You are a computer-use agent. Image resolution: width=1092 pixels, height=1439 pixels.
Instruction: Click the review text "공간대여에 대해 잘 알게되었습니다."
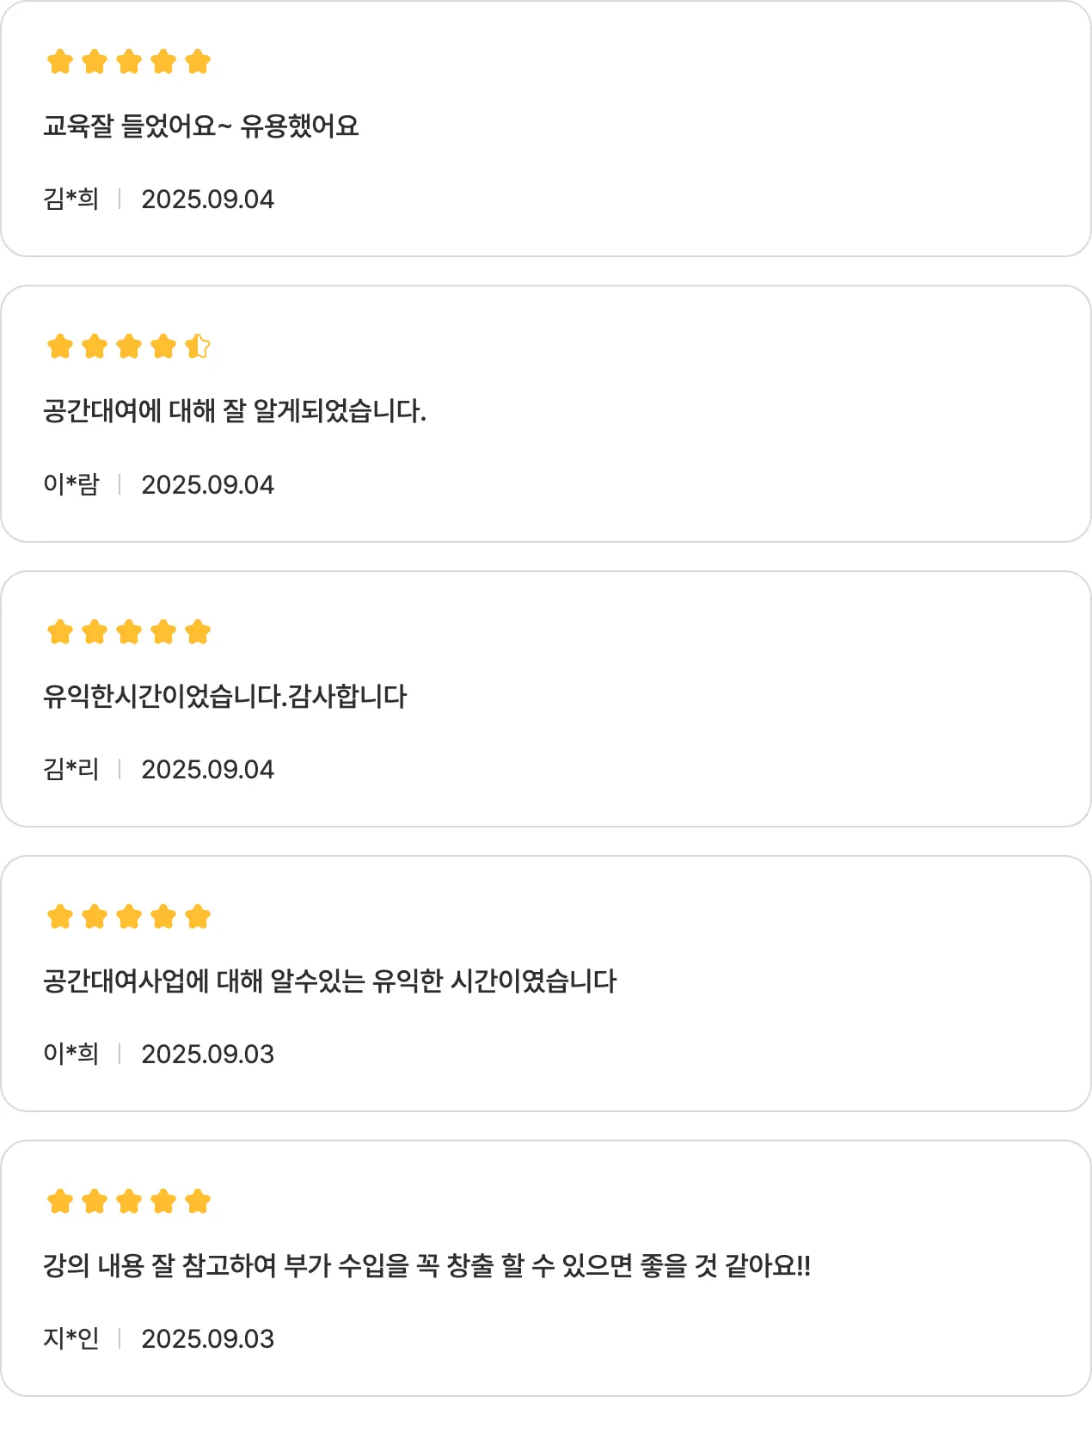pos(235,411)
